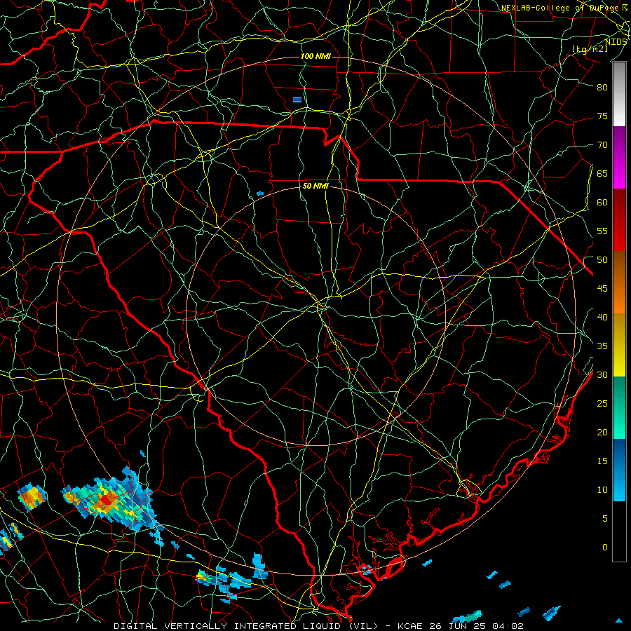Pick the yellow-gold segment of color bar
The height and width of the screenshot is (631, 631).
[x=619, y=345]
